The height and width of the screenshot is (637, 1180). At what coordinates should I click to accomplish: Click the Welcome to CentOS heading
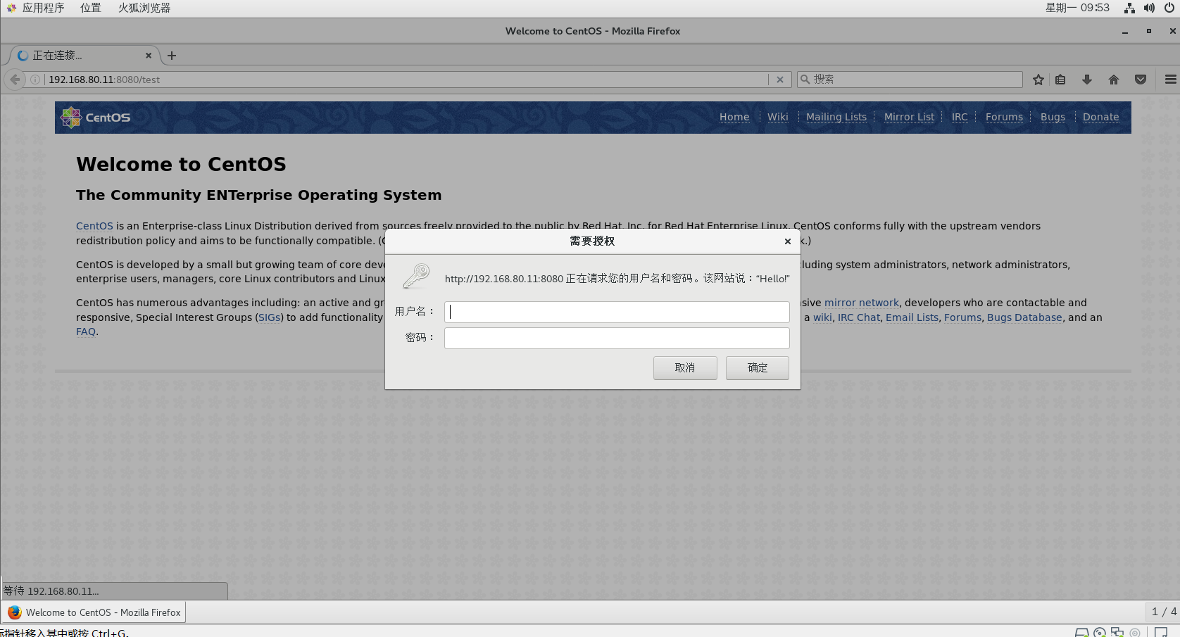181,164
